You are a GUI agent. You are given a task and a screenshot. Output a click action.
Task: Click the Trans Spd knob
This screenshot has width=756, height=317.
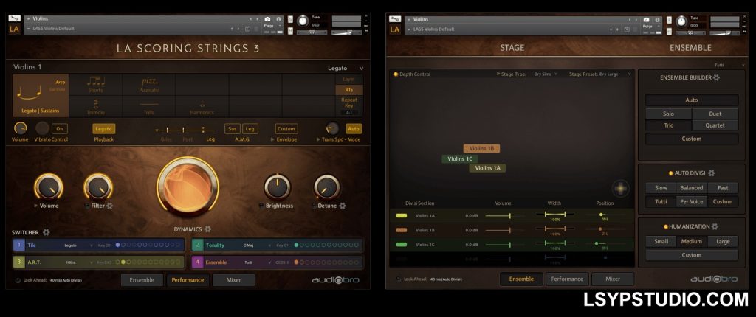(332, 128)
